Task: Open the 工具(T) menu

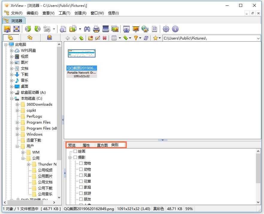Action: point(64,13)
